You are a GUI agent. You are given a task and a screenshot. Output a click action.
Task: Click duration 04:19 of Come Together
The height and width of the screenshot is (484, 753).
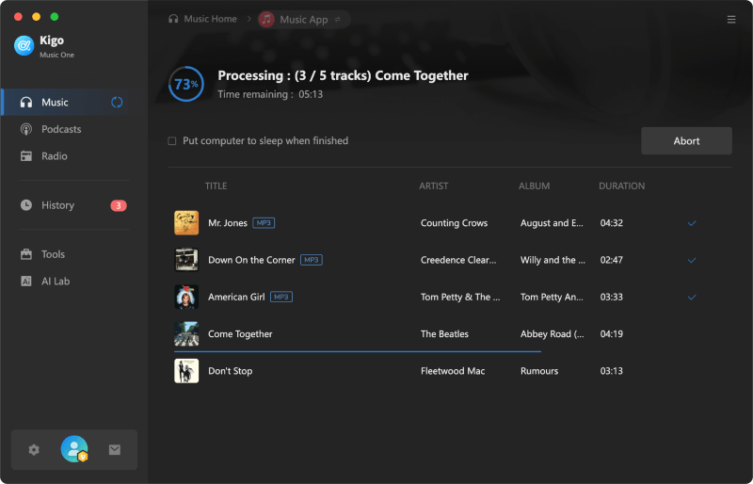(611, 334)
